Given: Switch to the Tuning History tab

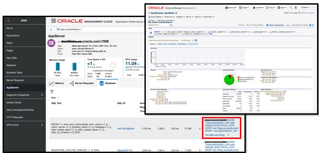Looking at the screenshot, I should (x=182, y=44).
